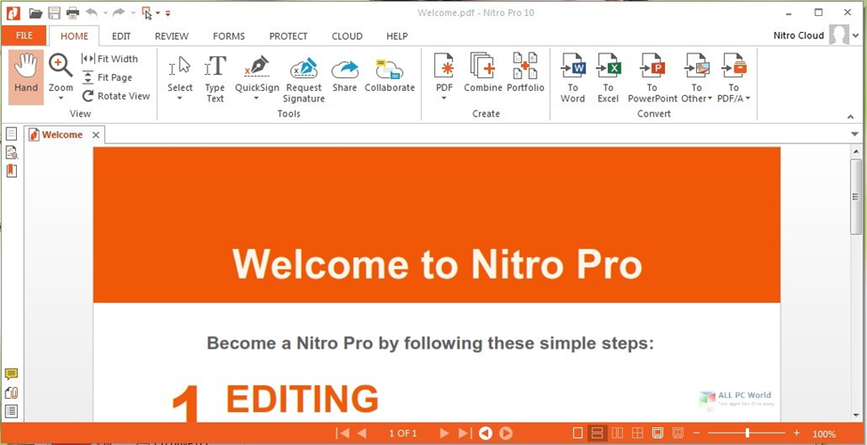Screen dimensions: 867x445
Task: Collapse the ribbon with the chevron
Action: click(850, 117)
